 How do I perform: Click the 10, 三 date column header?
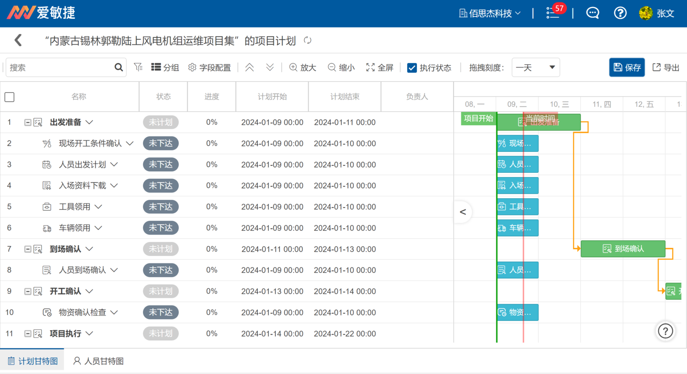[559, 104]
